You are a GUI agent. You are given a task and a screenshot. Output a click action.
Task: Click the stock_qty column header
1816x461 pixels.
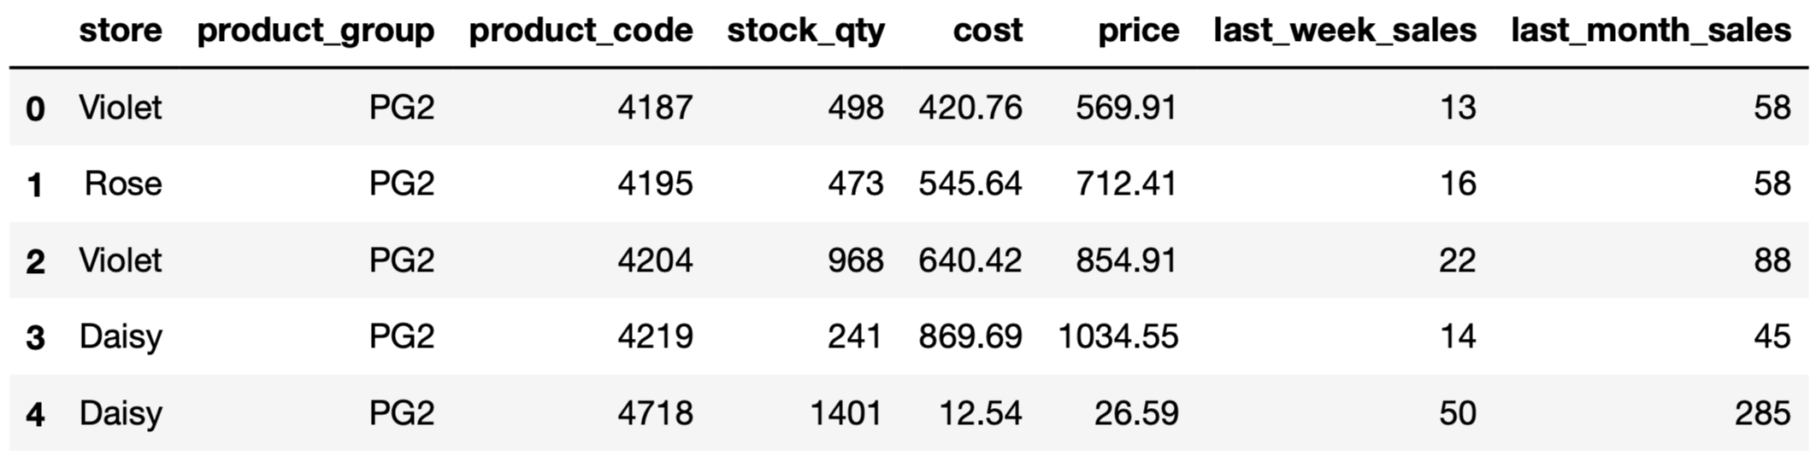click(x=805, y=31)
